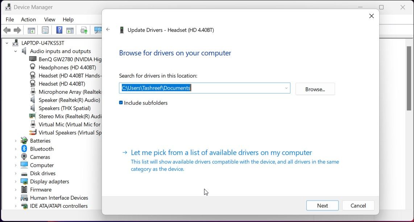Open the View menu
This screenshot has height=222, width=414.
coord(50,20)
